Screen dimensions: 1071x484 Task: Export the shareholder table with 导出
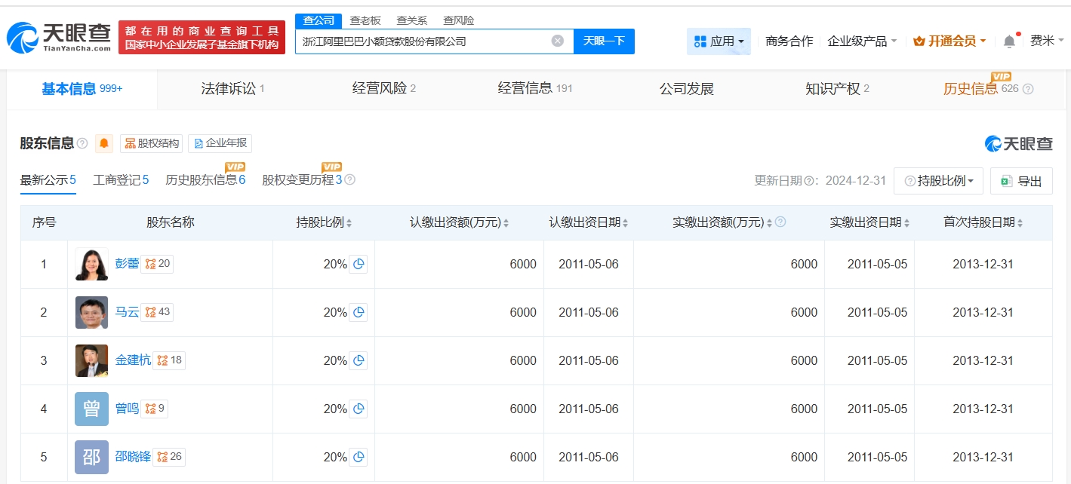click(1021, 181)
